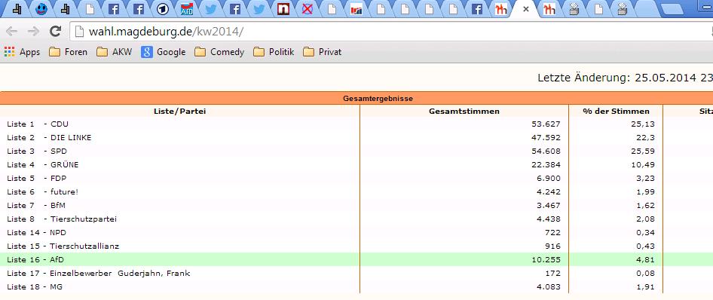The width and height of the screenshot is (713, 300).
Task: Reload the page with the refresh button
Action: click(55, 32)
